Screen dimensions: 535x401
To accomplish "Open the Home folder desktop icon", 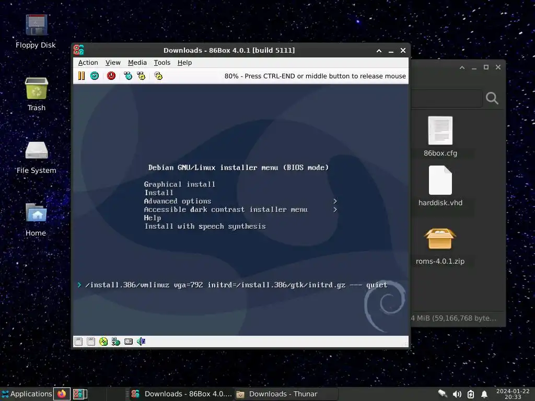I will point(36,220).
